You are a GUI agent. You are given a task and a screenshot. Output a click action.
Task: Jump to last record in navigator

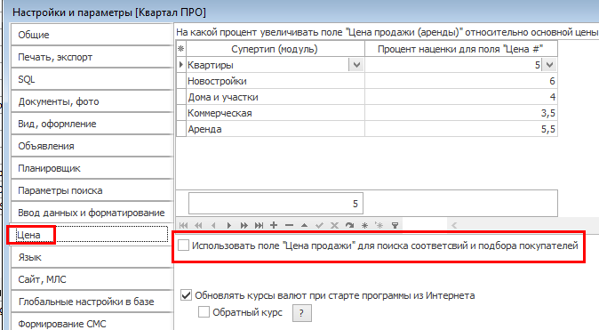259,226
